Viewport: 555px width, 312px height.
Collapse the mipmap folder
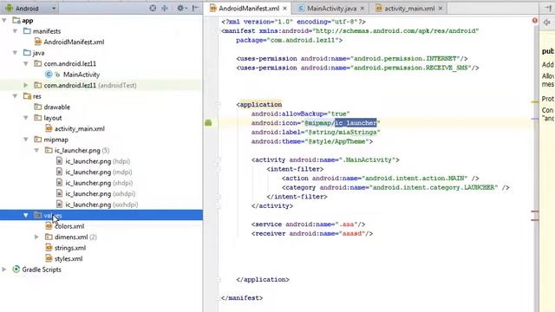pyautogui.click(x=26, y=140)
